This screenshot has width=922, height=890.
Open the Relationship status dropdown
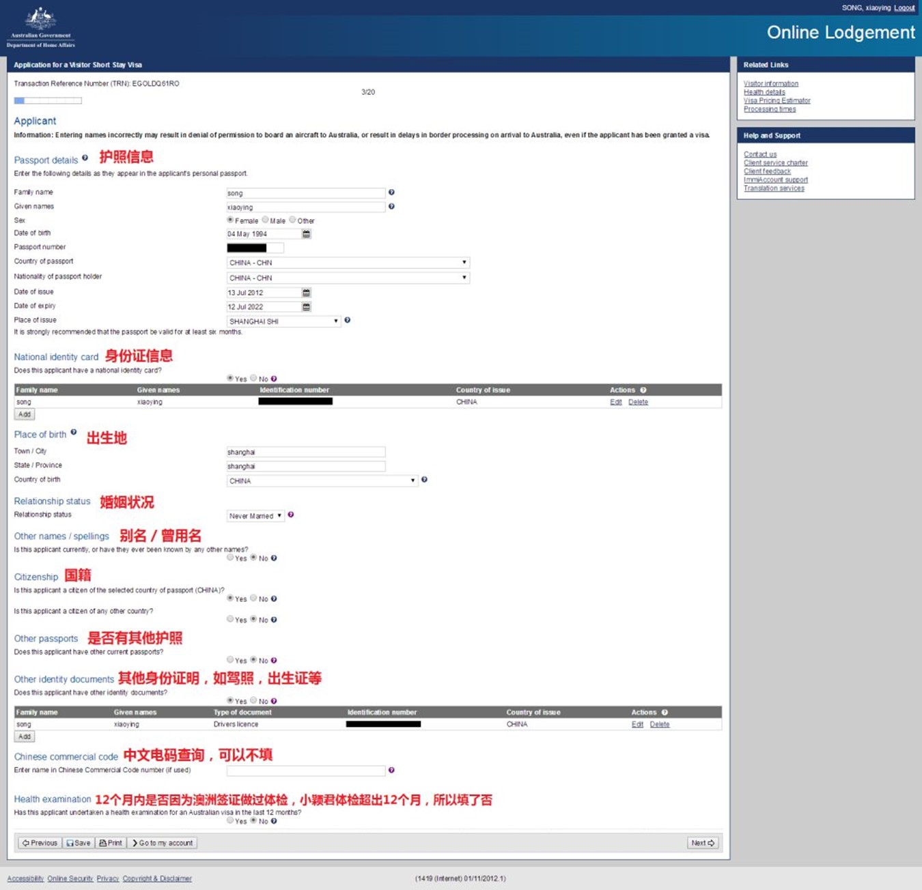[255, 516]
